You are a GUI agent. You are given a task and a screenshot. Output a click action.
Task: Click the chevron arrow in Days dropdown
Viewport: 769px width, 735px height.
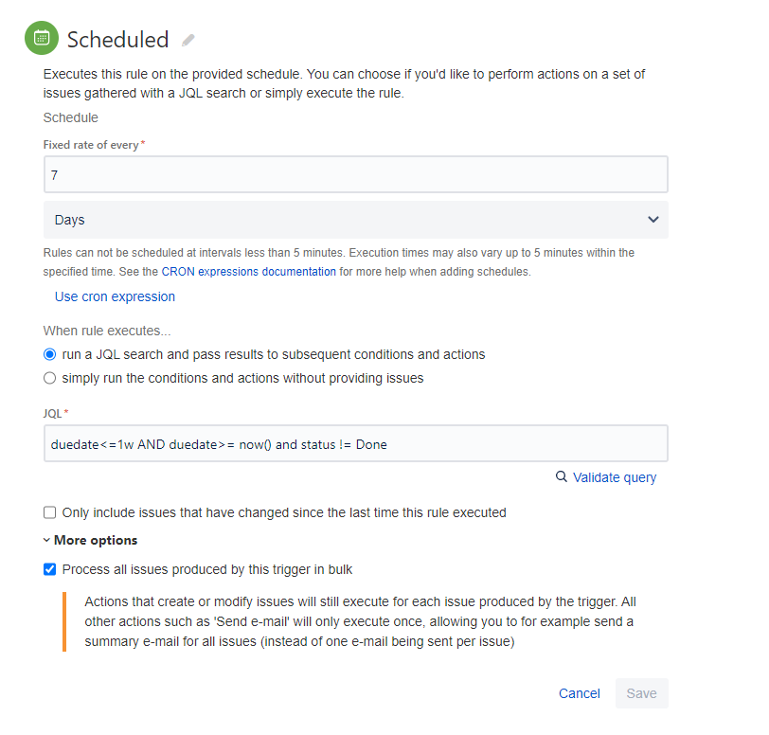653,220
